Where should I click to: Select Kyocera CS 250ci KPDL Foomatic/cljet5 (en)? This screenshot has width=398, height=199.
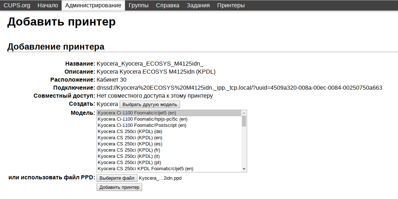tap(169, 168)
